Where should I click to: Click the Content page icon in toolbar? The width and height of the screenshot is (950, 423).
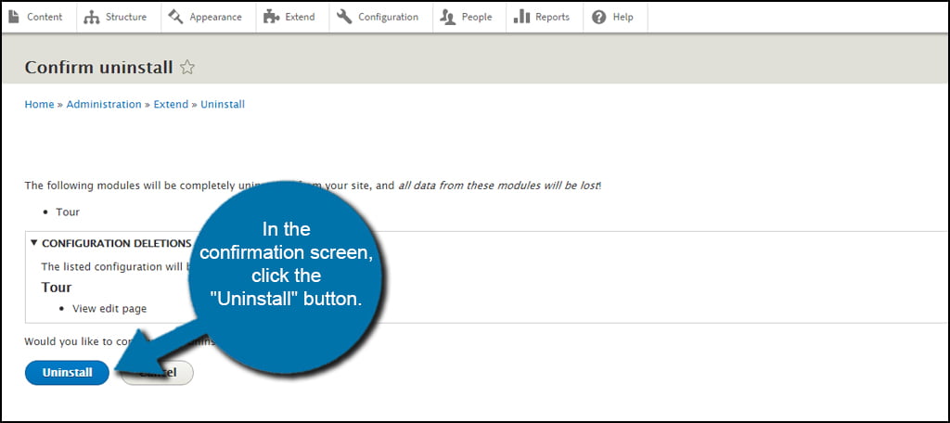14,17
